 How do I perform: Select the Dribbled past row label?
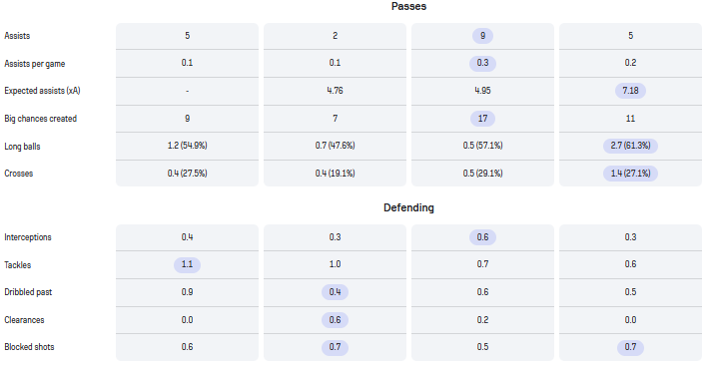tap(28, 292)
